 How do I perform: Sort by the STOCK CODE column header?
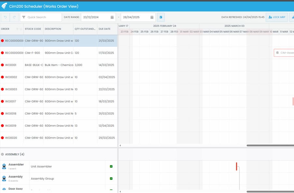click(33, 29)
